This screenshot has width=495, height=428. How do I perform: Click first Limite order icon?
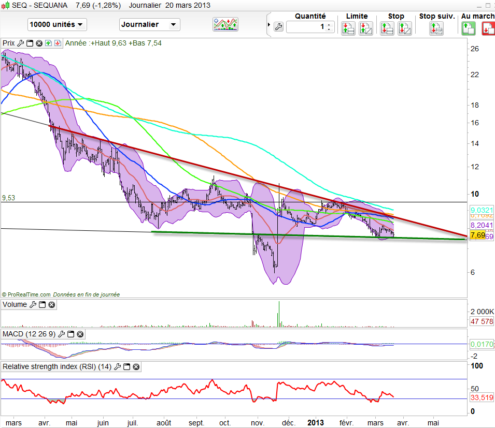348,28
